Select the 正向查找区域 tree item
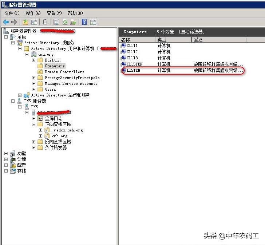Image resolution: width=265 pixels, height=245 pixels. (58, 124)
